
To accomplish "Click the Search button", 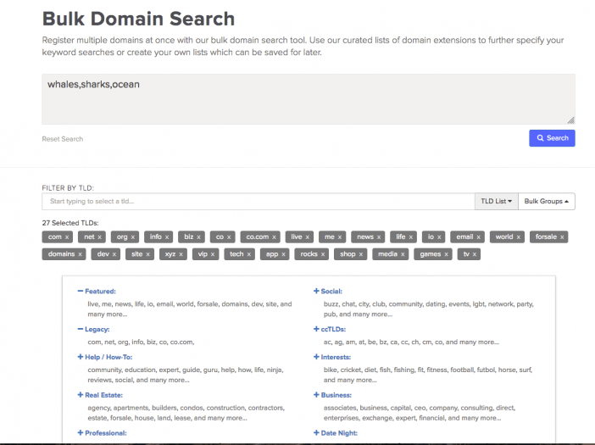I will pos(552,138).
